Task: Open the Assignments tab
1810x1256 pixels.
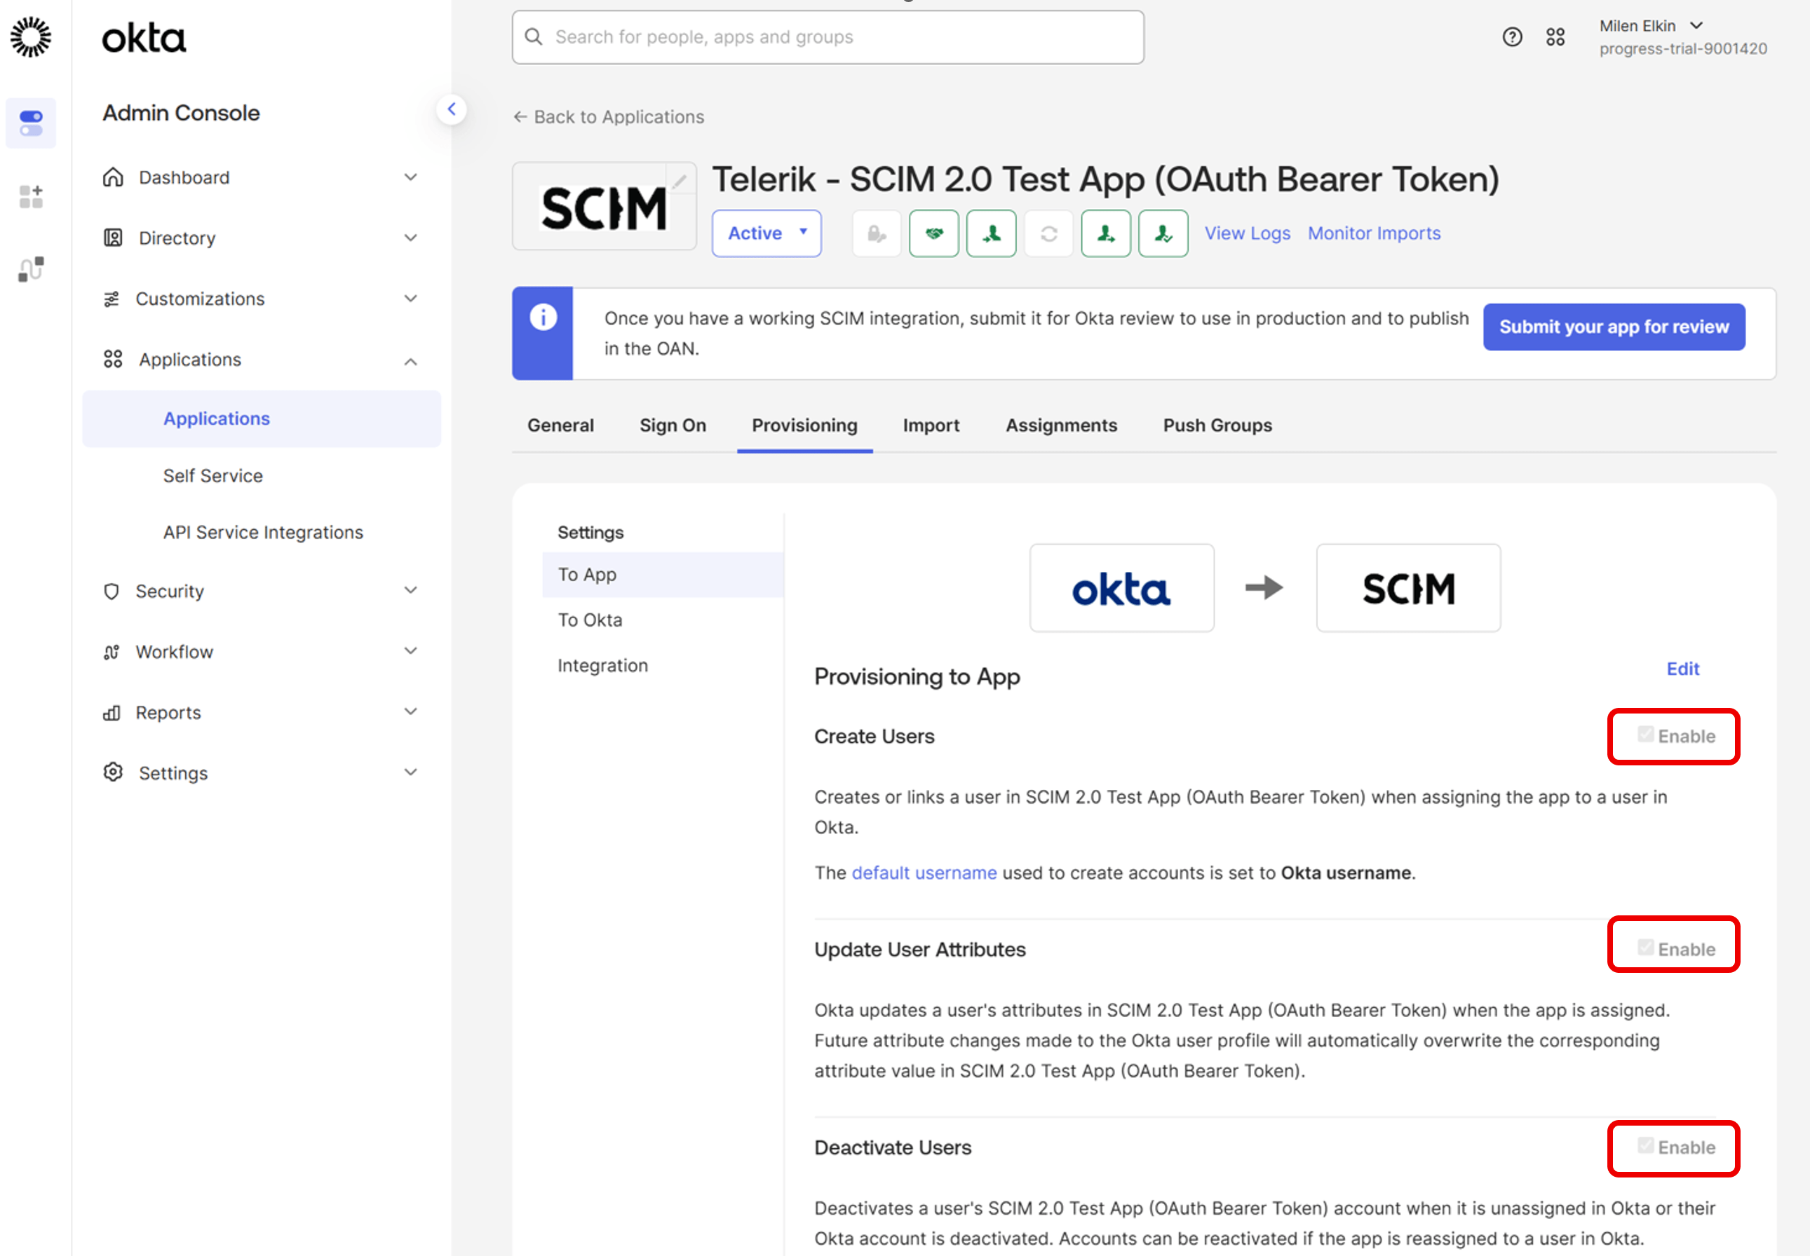Action: point(1061,425)
